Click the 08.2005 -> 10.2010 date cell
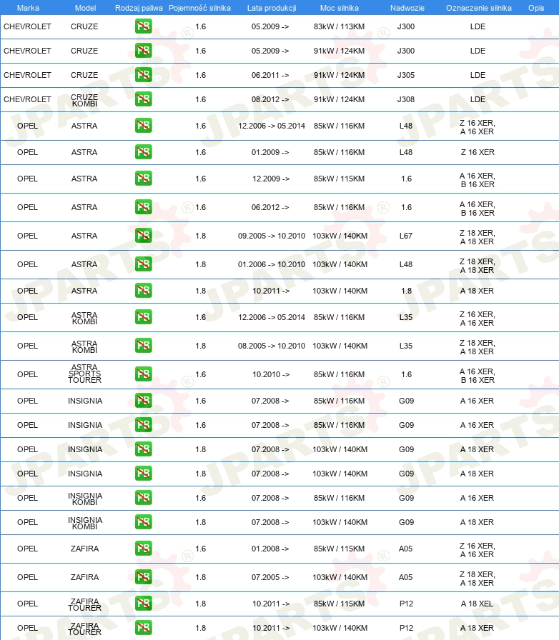559x640 pixels. click(272, 346)
